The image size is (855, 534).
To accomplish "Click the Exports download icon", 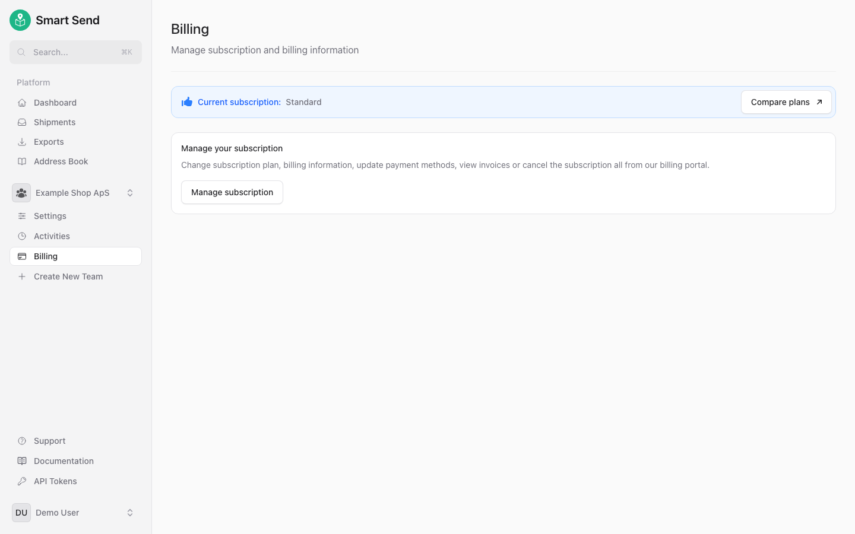I will [x=21, y=141].
